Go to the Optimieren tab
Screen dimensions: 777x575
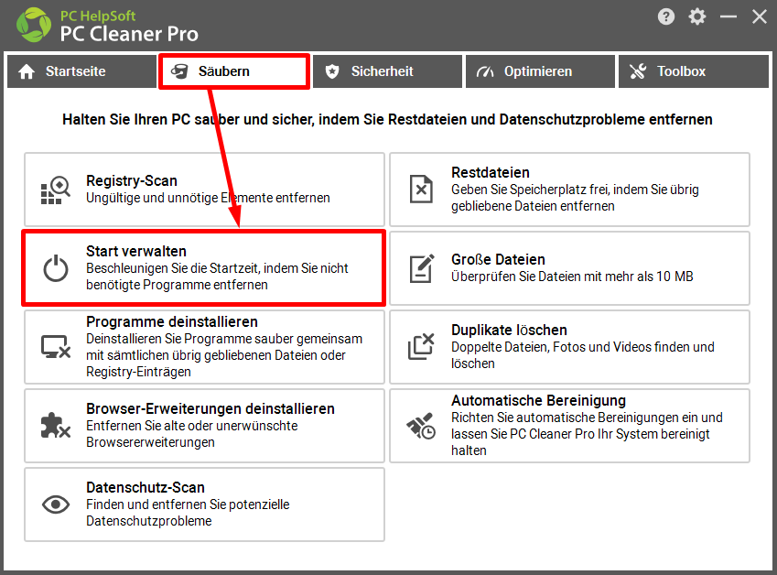[540, 71]
